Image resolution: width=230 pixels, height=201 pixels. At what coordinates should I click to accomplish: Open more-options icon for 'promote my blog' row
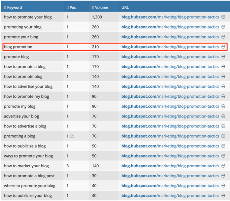(x=223, y=106)
